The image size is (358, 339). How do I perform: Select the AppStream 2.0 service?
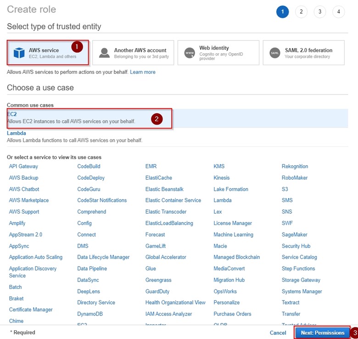tap(26, 234)
